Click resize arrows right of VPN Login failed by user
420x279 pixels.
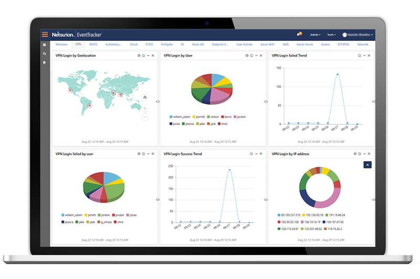click(158, 200)
